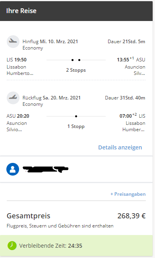The width and height of the screenshot is (155, 258).
Task: Click the Verbleibende Zeit countdown banner
Action: pyautogui.click(x=76, y=246)
